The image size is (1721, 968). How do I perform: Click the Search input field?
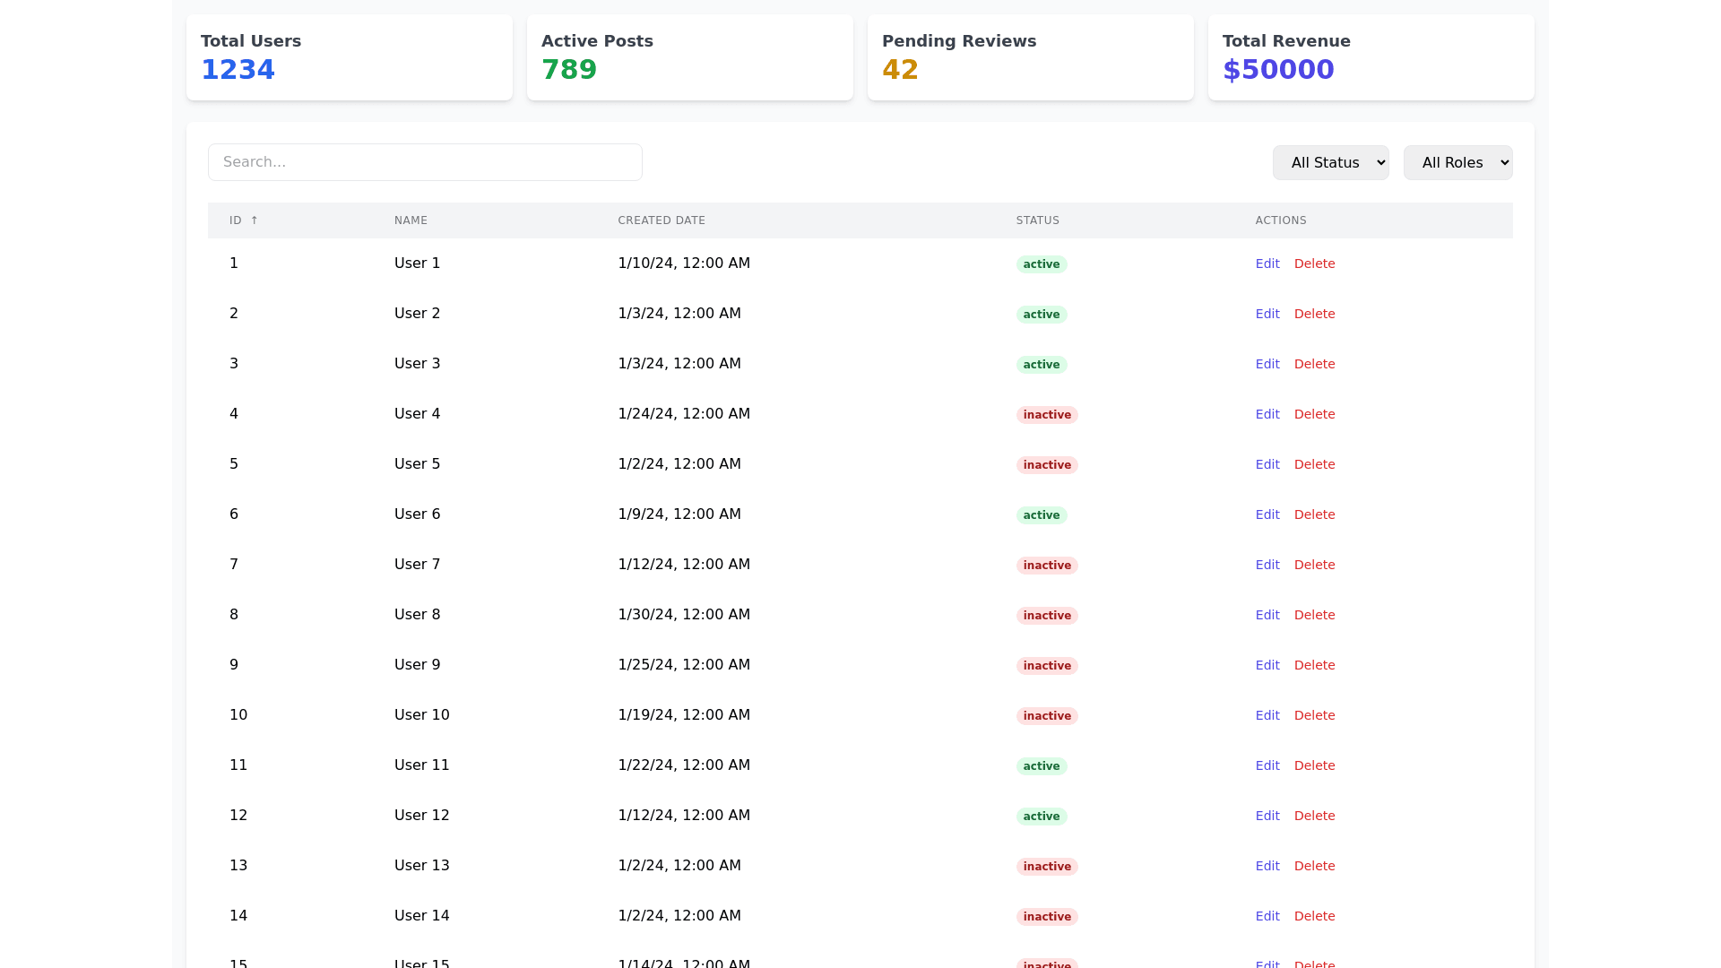[425, 162]
